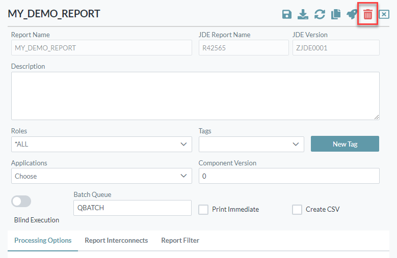Toggle the Blind Execution switch
Image resolution: width=397 pixels, height=258 pixels.
[x=21, y=202]
